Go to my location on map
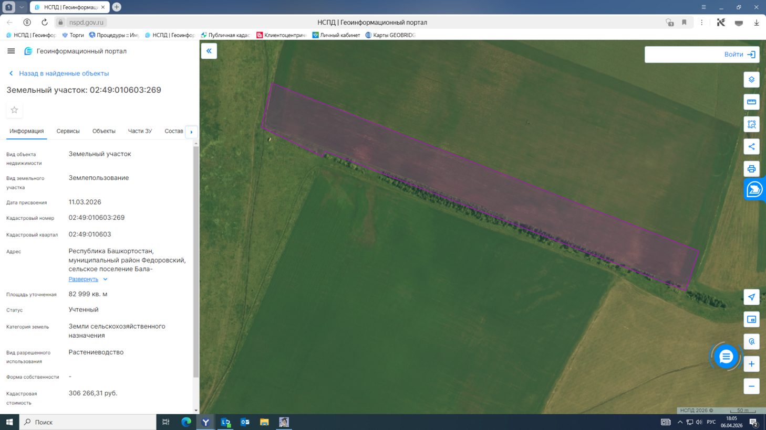Viewport: 766px width, 430px height. click(x=751, y=297)
